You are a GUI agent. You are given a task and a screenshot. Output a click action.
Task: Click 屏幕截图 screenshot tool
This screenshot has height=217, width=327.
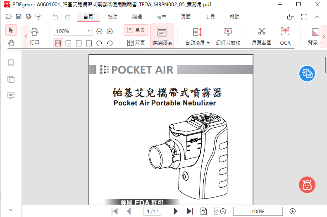coord(262,37)
